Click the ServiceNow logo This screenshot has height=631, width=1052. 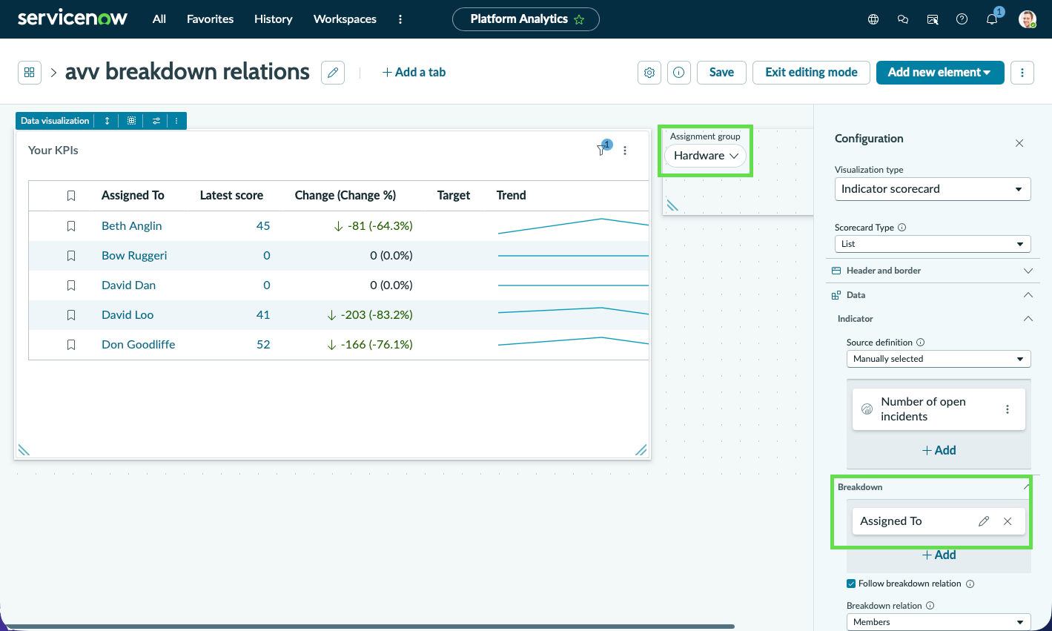pyautogui.click(x=73, y=19)
